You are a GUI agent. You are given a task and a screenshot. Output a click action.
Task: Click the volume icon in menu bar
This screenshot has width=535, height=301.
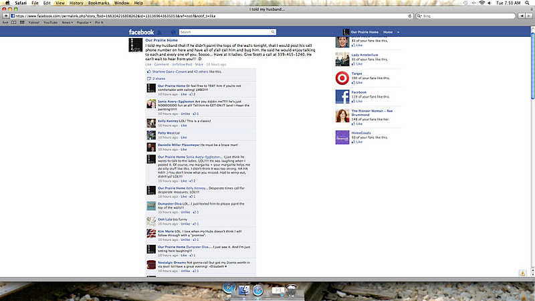490,3
